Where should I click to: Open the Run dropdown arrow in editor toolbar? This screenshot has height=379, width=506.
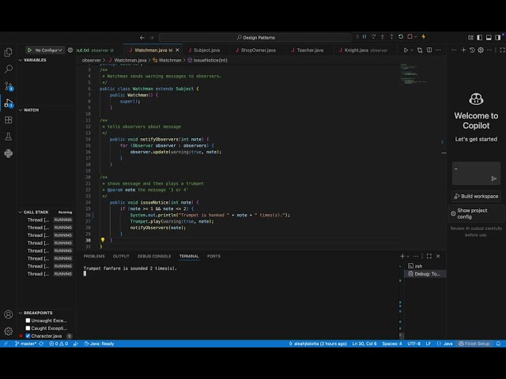pos(412,50)
